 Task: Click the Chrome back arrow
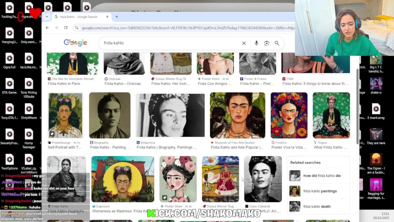(47, 28)
